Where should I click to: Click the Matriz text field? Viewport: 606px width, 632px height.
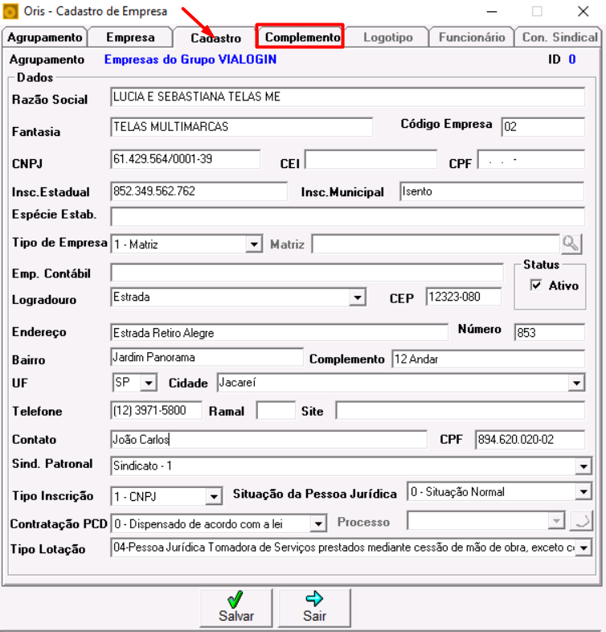(x=436, y=244)
